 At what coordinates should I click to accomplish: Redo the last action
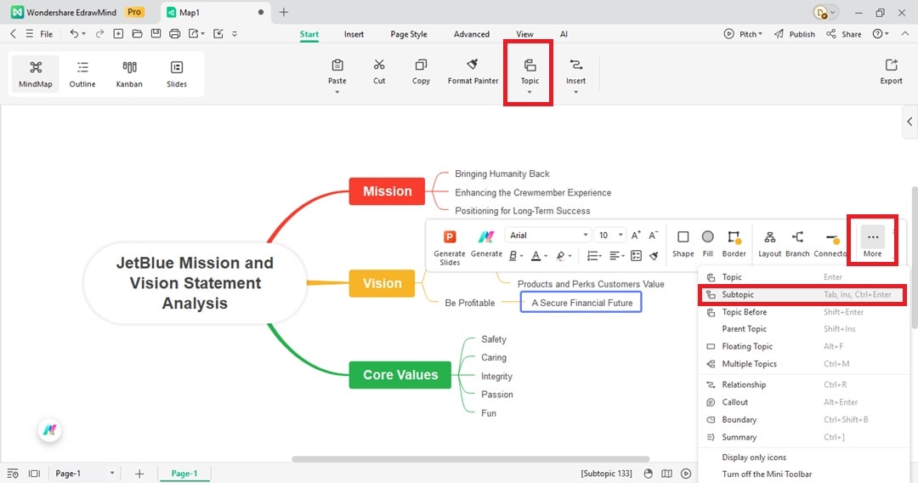99,34
